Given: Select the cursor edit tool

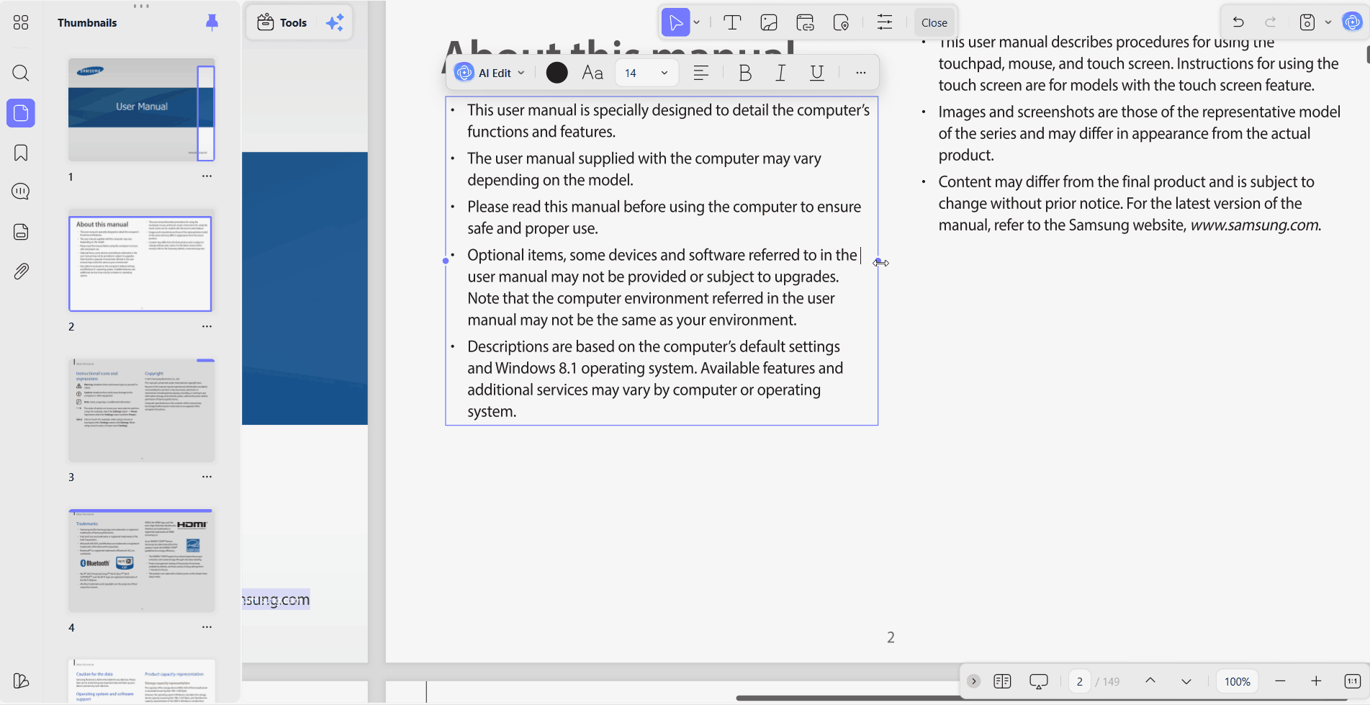Looking at the screenshot, I should pyautogui.click(x=676, y=23).
